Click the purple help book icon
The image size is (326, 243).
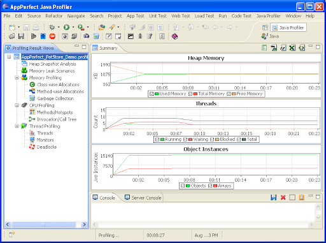click(x=174, y=36)
